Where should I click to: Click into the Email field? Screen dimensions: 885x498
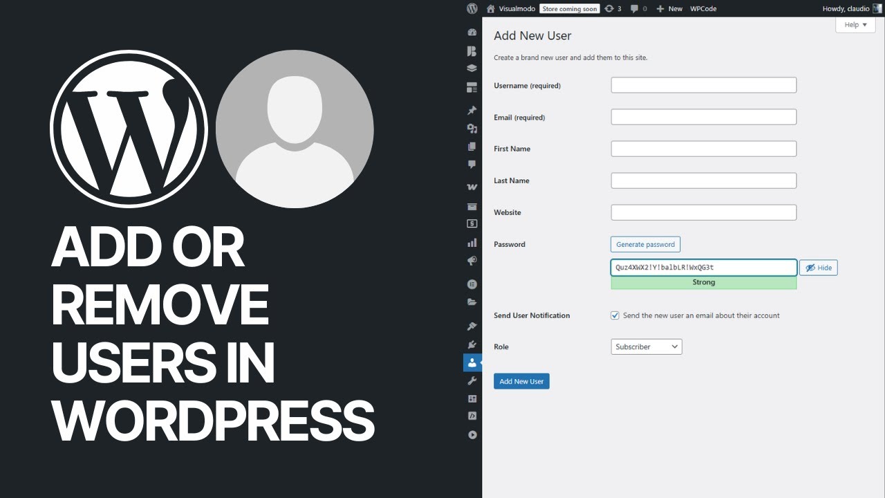[x=704, y=117]
